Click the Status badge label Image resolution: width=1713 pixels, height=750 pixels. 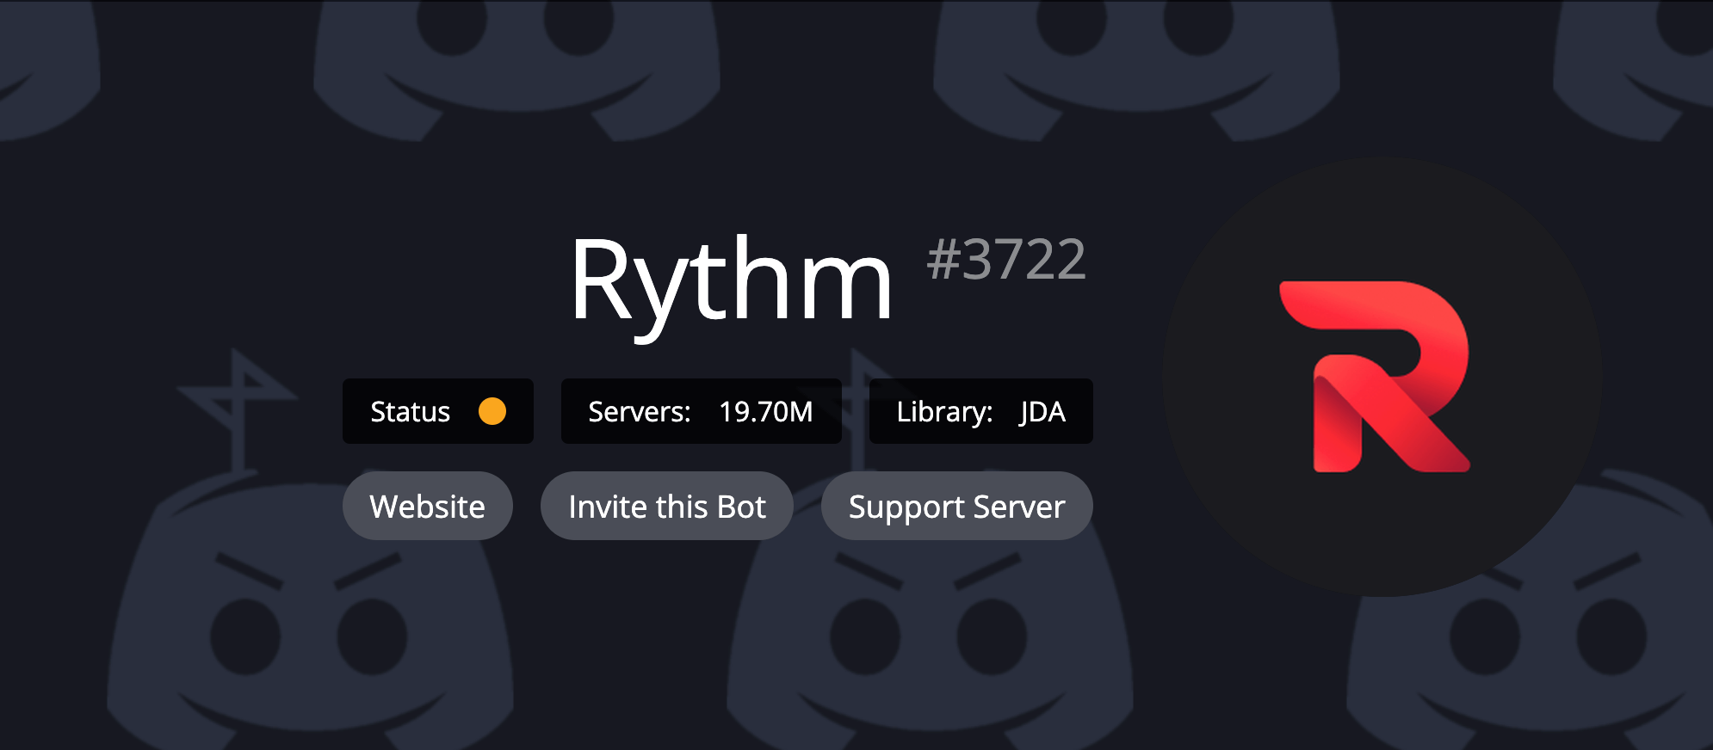(410, 412)
